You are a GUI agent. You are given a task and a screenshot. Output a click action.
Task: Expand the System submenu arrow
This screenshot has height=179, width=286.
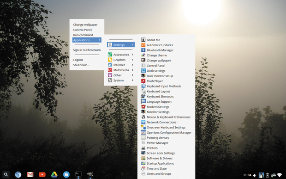132,80
